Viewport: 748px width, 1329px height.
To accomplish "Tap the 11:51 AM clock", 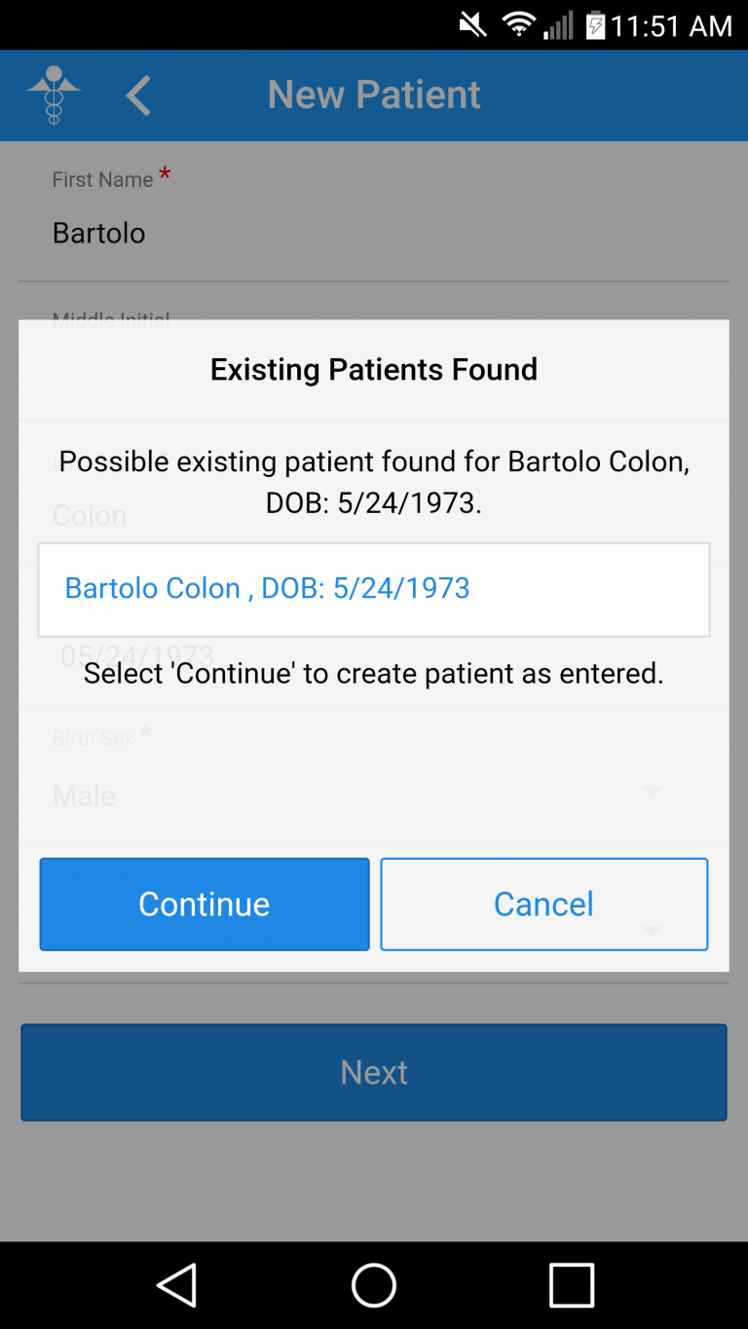I will 671,25.
